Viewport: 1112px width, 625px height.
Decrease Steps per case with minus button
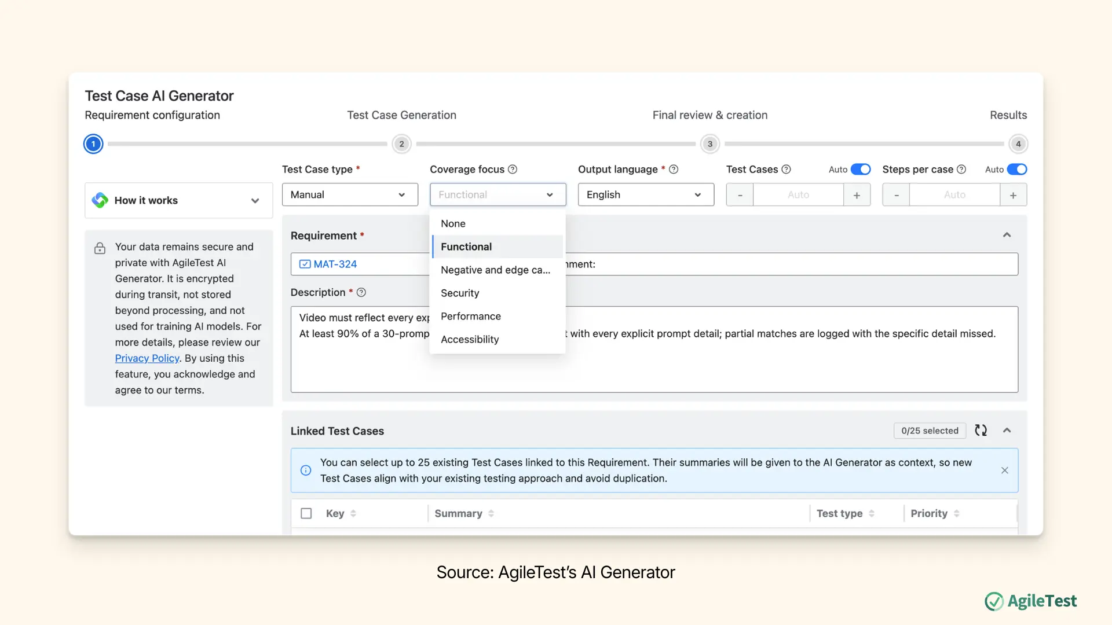(896, 195)
